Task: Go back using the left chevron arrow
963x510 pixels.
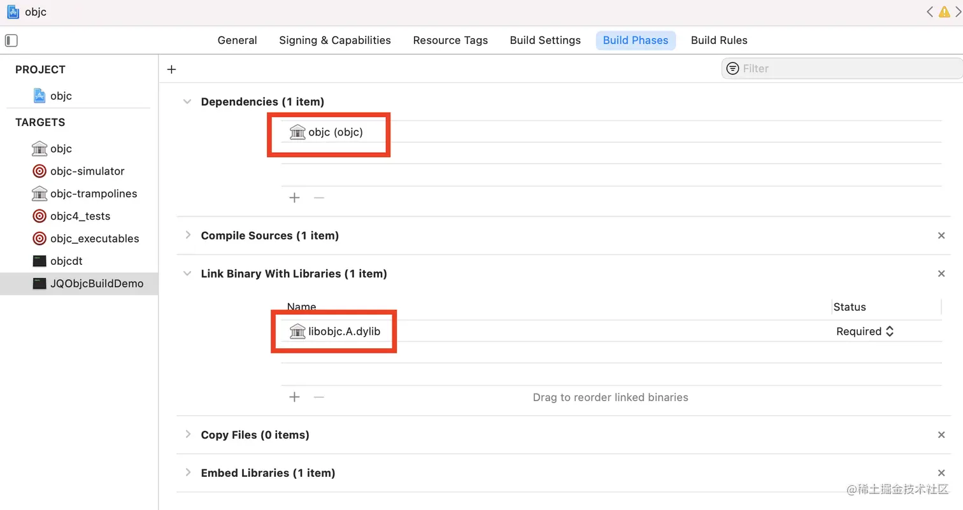Action: 930,12
